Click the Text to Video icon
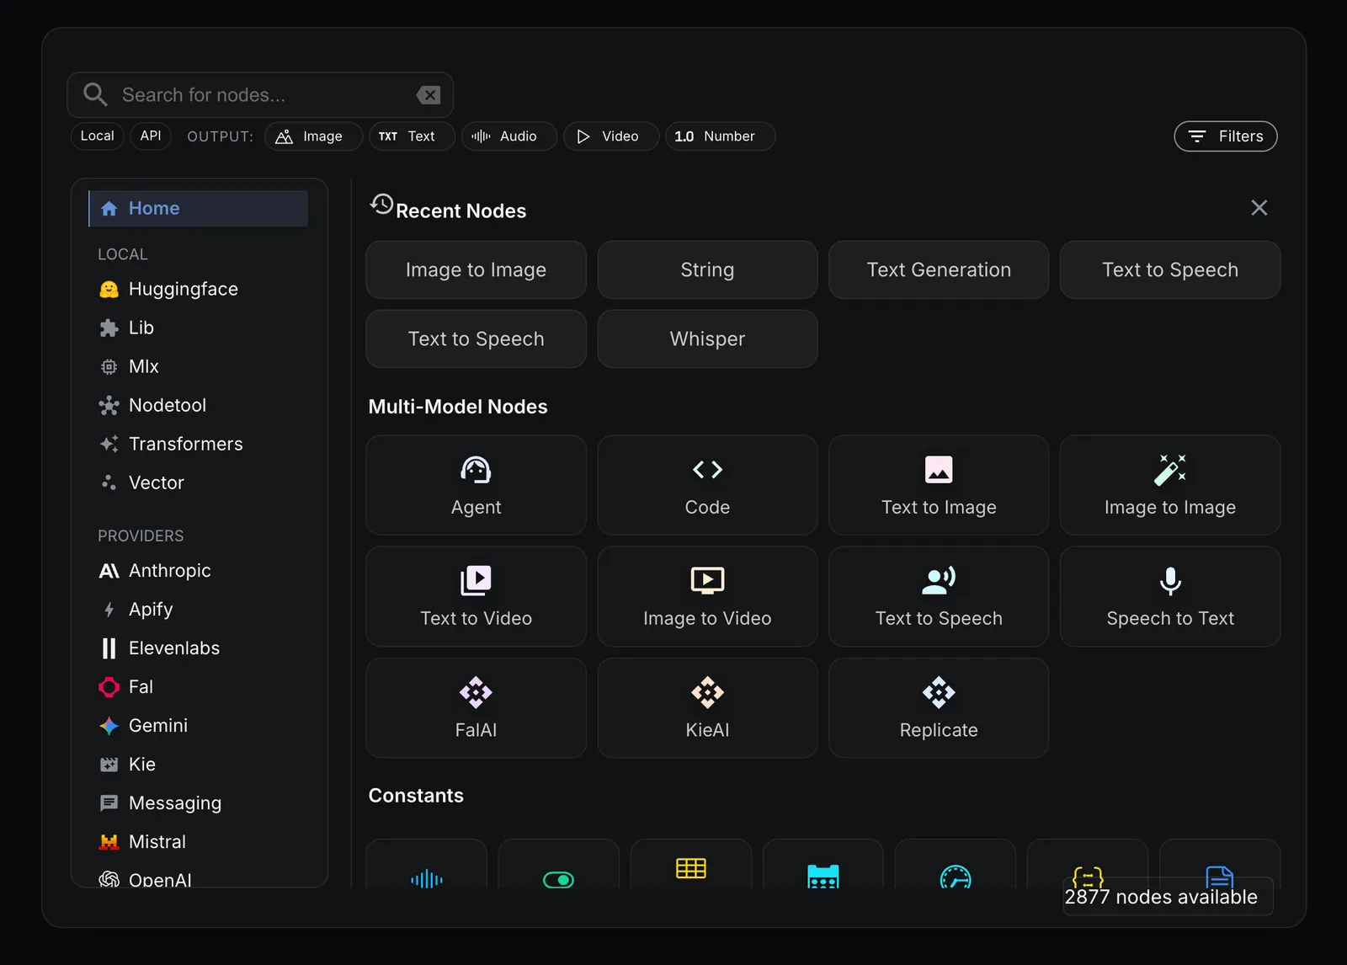The image size is (1347, 965). click(x=476, y=580)
